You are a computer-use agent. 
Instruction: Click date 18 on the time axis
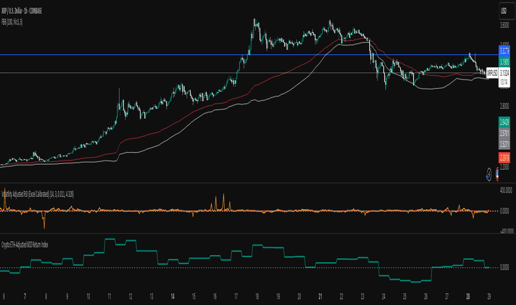click(x=257, y=297)
